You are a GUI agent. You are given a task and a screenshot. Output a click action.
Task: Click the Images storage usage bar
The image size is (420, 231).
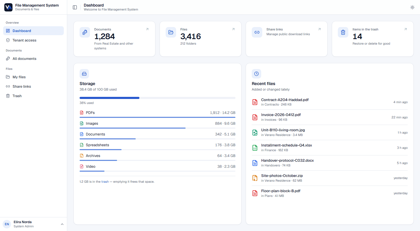pyautogui.click(x=157, y=128)
